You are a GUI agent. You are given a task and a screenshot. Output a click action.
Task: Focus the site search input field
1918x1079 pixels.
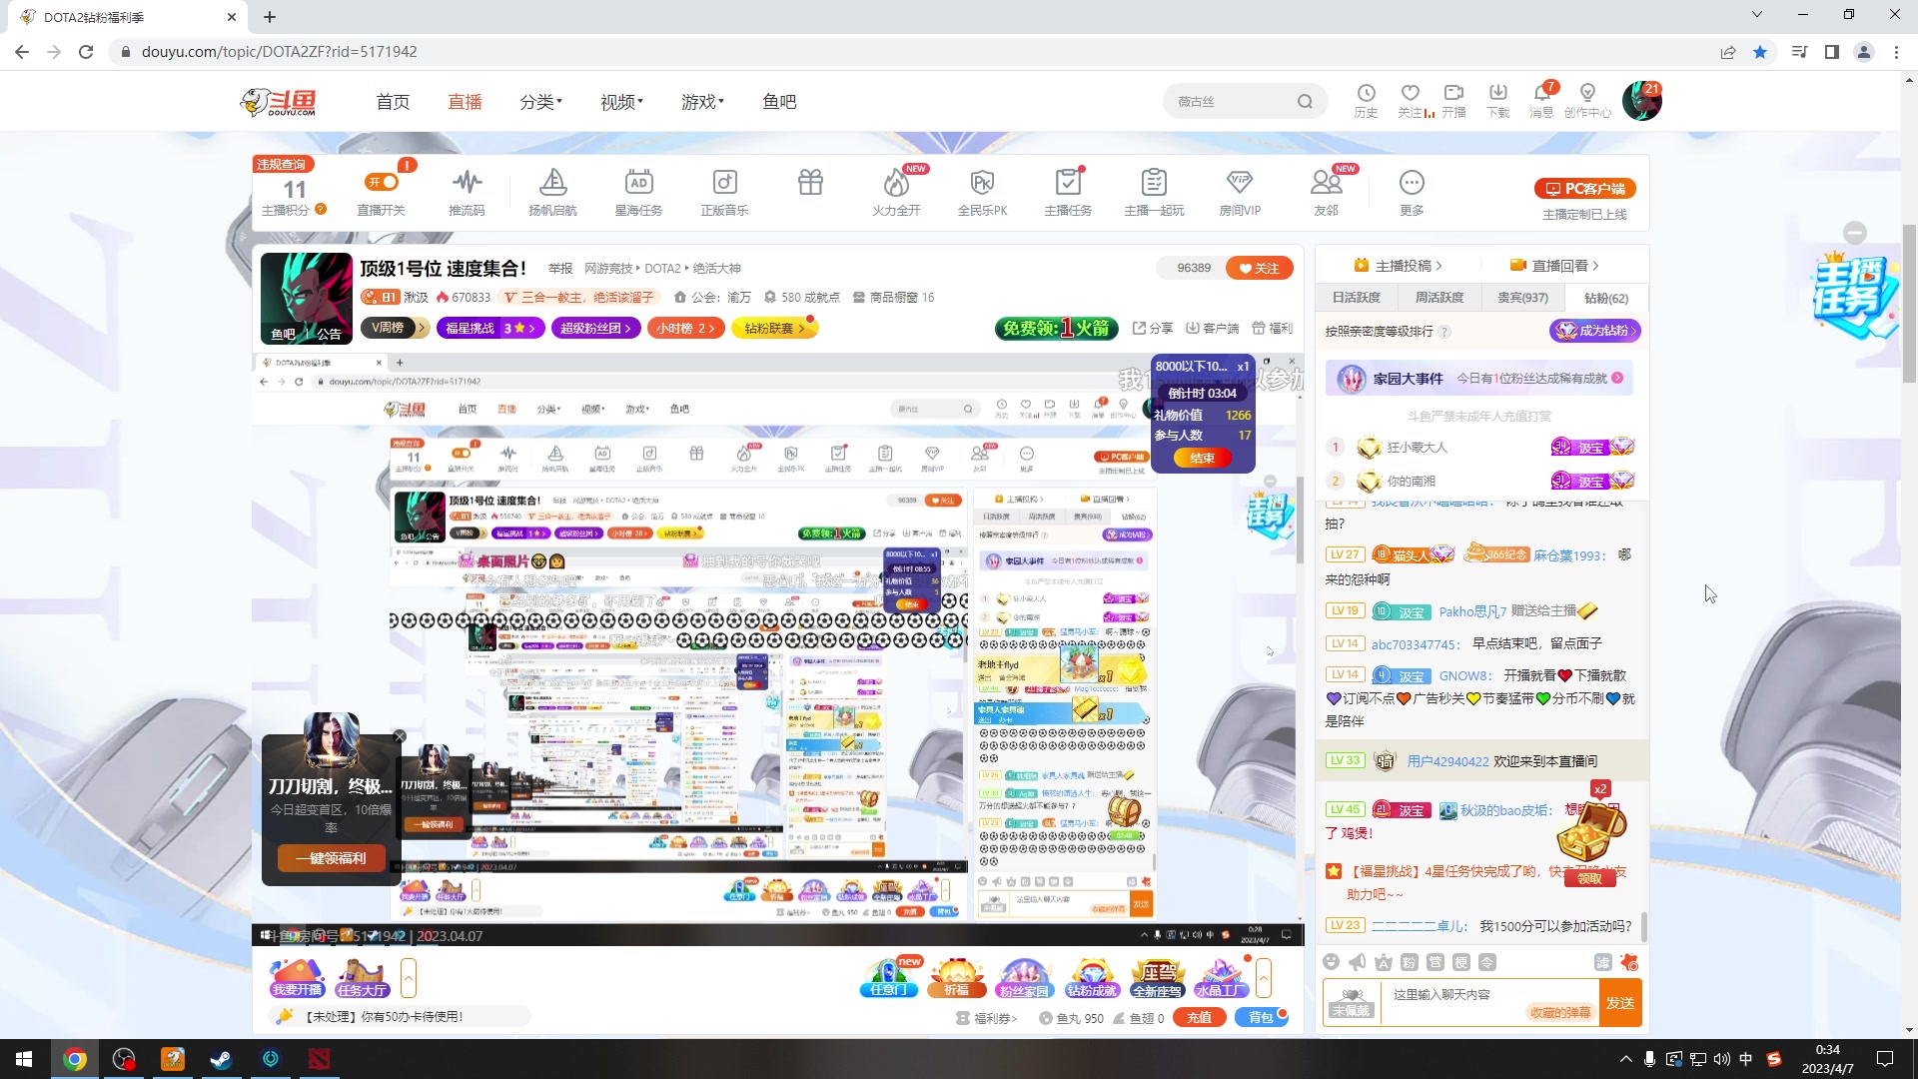[1231, 101]
